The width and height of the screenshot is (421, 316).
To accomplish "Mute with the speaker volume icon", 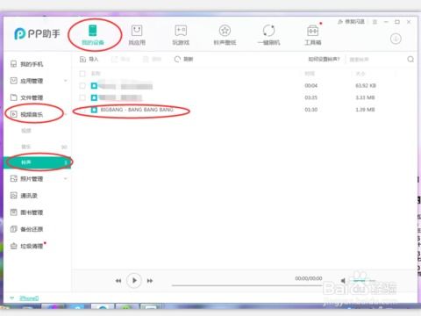I will (x=343, y=281).
